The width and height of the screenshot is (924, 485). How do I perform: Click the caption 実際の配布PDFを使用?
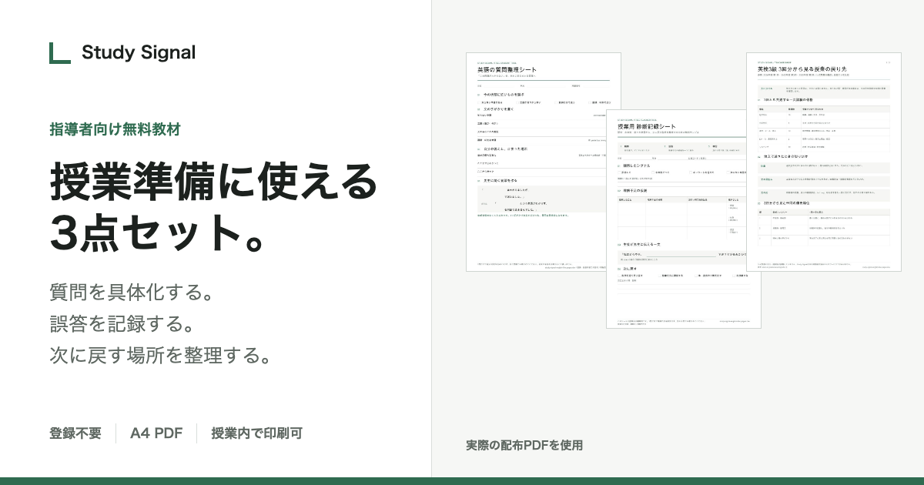524,445
